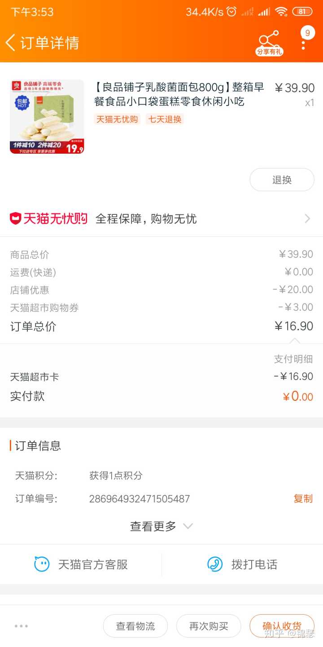Viewport: 323px width, 647px height.
Task: Tap the share-with-gift (分享有礼) icon
Action: (269, 43)
